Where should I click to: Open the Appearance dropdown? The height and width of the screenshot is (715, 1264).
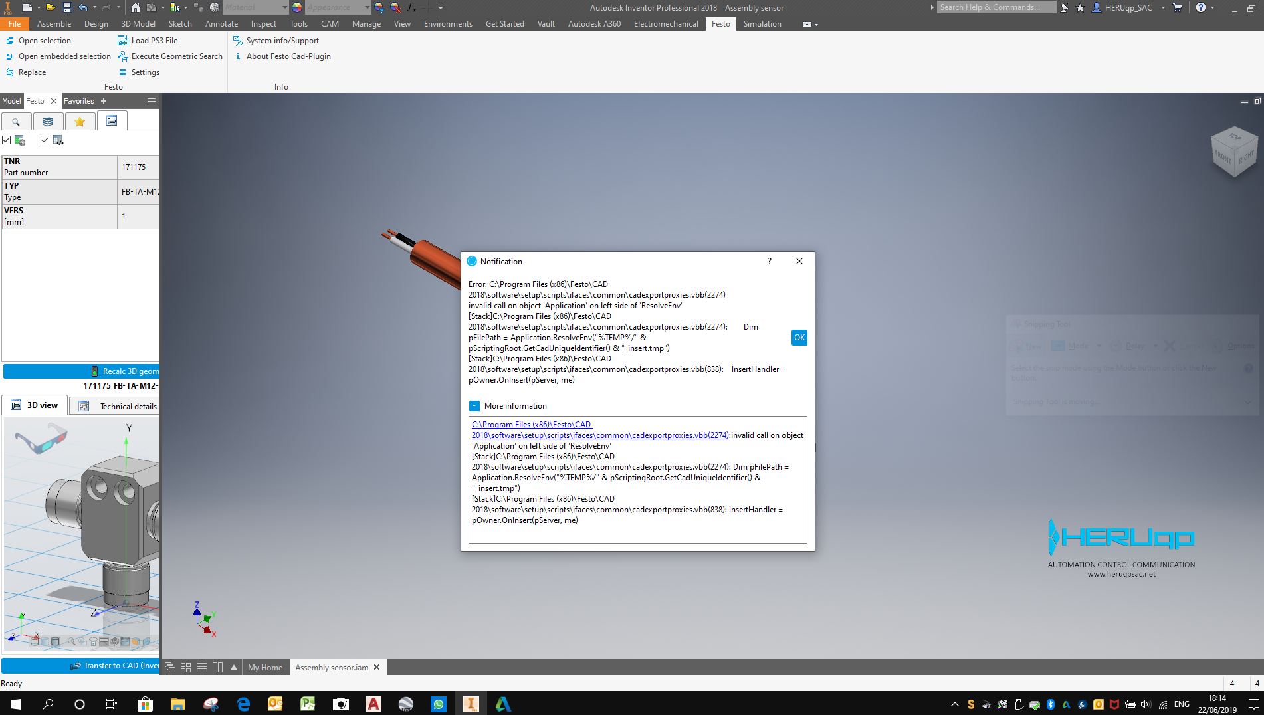pyautogui.click(x=338, y=7)
